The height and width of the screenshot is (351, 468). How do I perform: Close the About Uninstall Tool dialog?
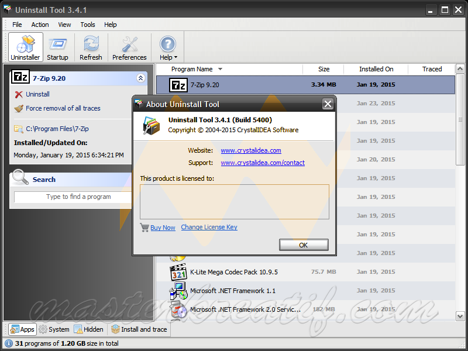click(x=328, y=104)
